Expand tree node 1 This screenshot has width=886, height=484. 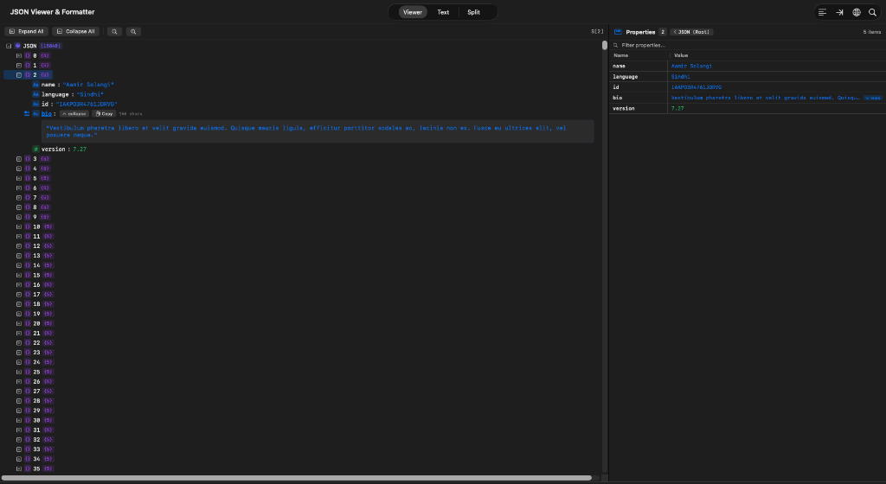click(19, 66)
